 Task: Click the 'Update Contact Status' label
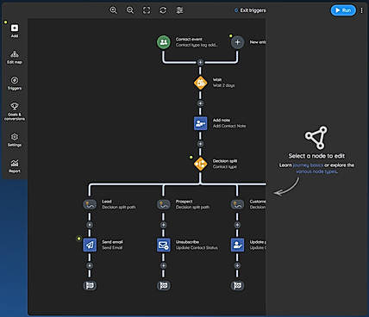pos(197,248)
